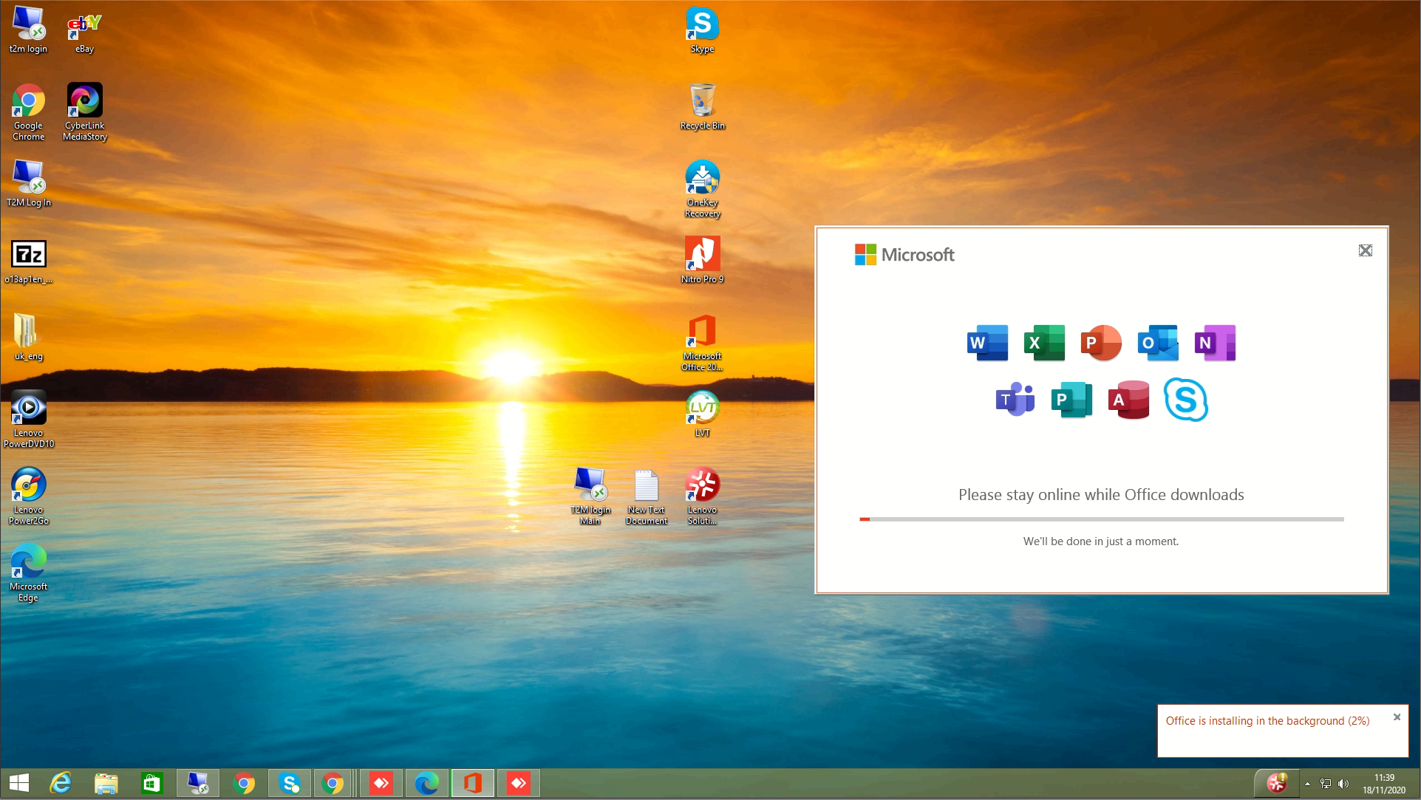Click 'Please stay online while Office downloads' text
Image resolution: width=1421 pixels, height=800 pixels.
[1101, 495]
